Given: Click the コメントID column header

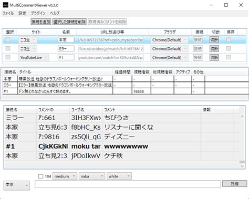Looking at the screenshot, I should [53, 110].
